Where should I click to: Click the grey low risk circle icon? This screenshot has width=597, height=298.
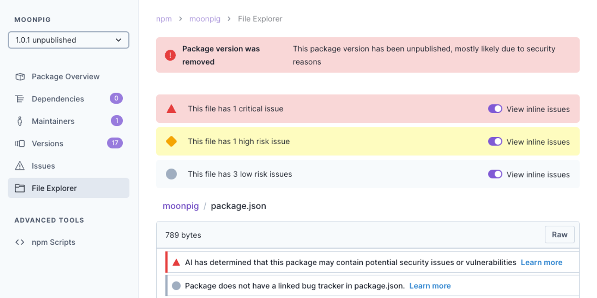[x=171, y=174]
